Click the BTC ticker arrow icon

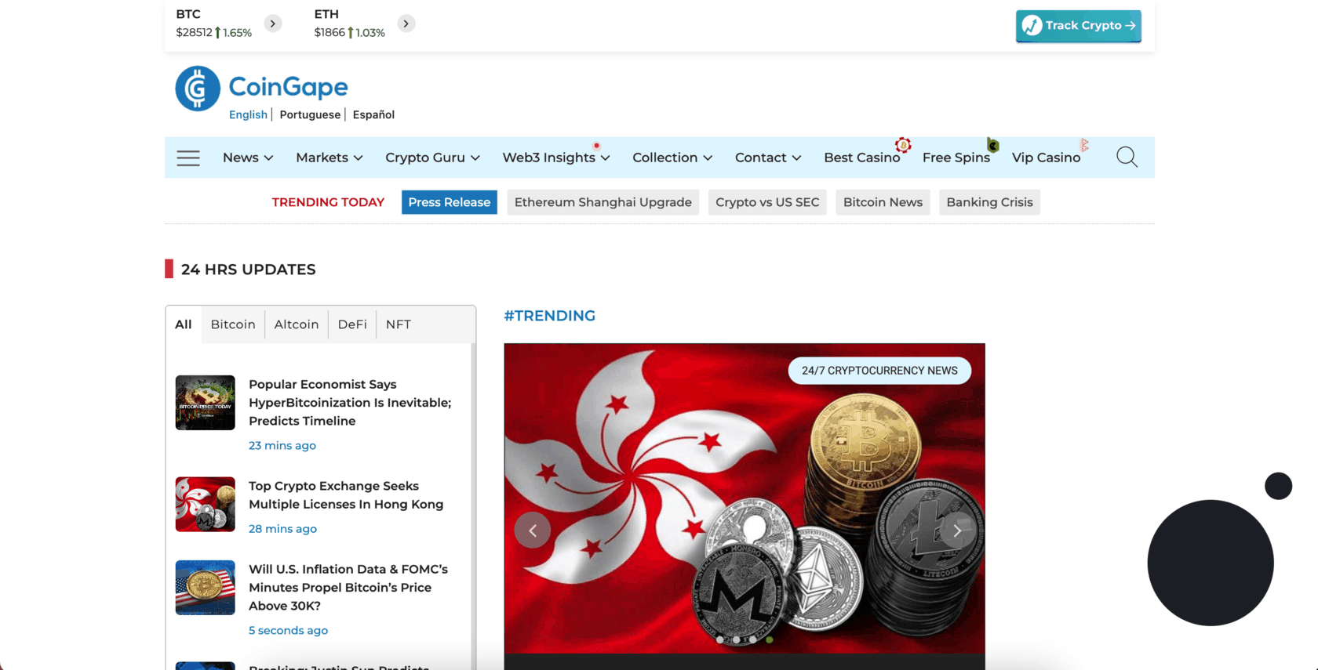click(x=272, y=24)
